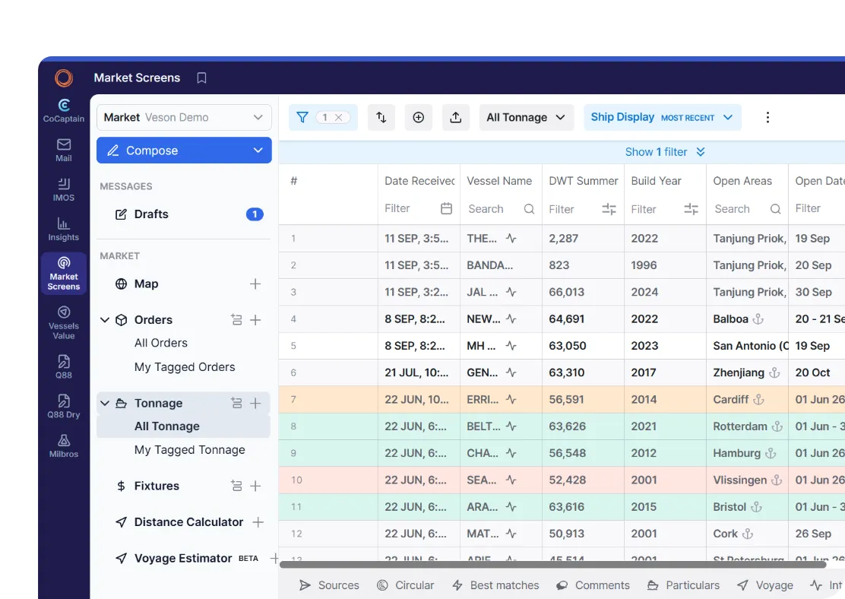Clear the active filter with X
Screen dimensions: 845x599
pos(338,117)
